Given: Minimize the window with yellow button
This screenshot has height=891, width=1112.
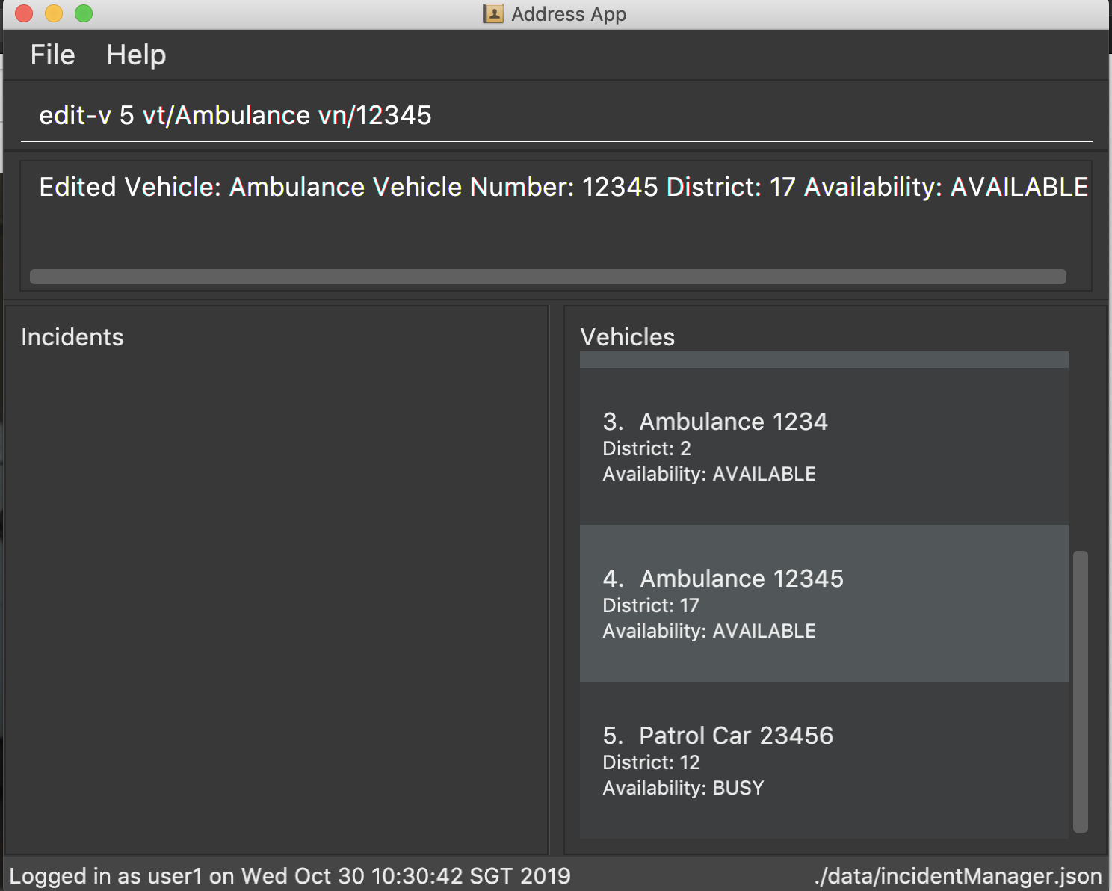Looking at the screenshot, I should (x=54, y=13).
